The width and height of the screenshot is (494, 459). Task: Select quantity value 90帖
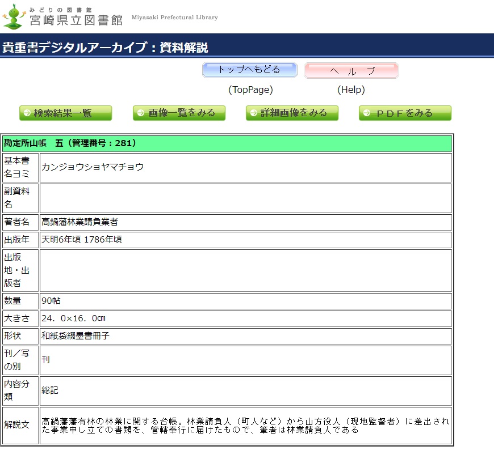coord(51,301)
